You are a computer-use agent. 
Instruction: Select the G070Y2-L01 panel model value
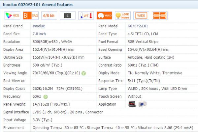(138, 26)
